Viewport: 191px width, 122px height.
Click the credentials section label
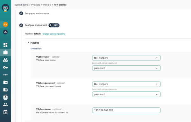point(36,48)
